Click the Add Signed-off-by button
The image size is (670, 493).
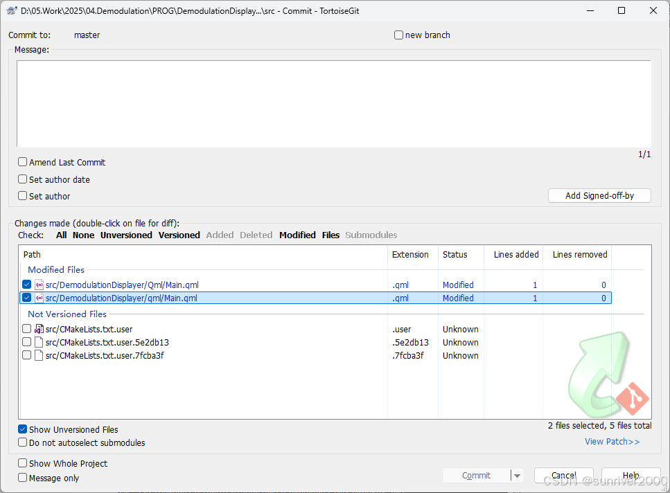tap(599, 195)
